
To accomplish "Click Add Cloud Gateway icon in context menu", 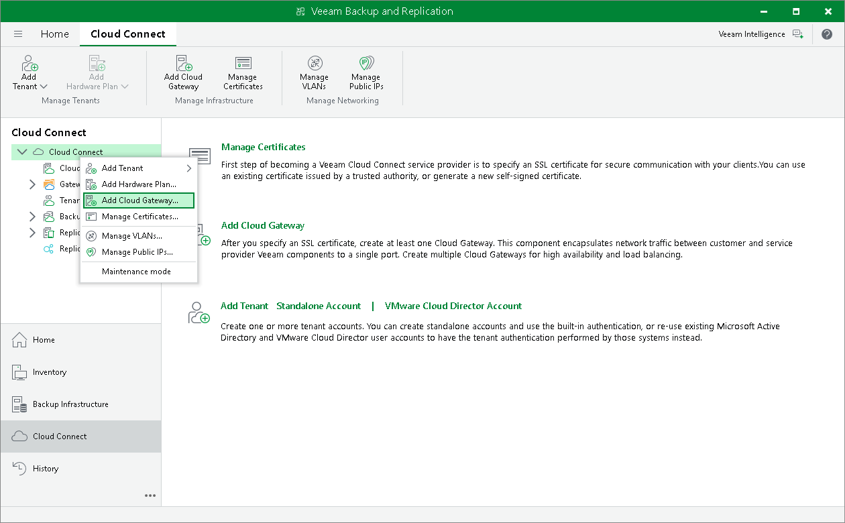I will (x=91, y=200).
